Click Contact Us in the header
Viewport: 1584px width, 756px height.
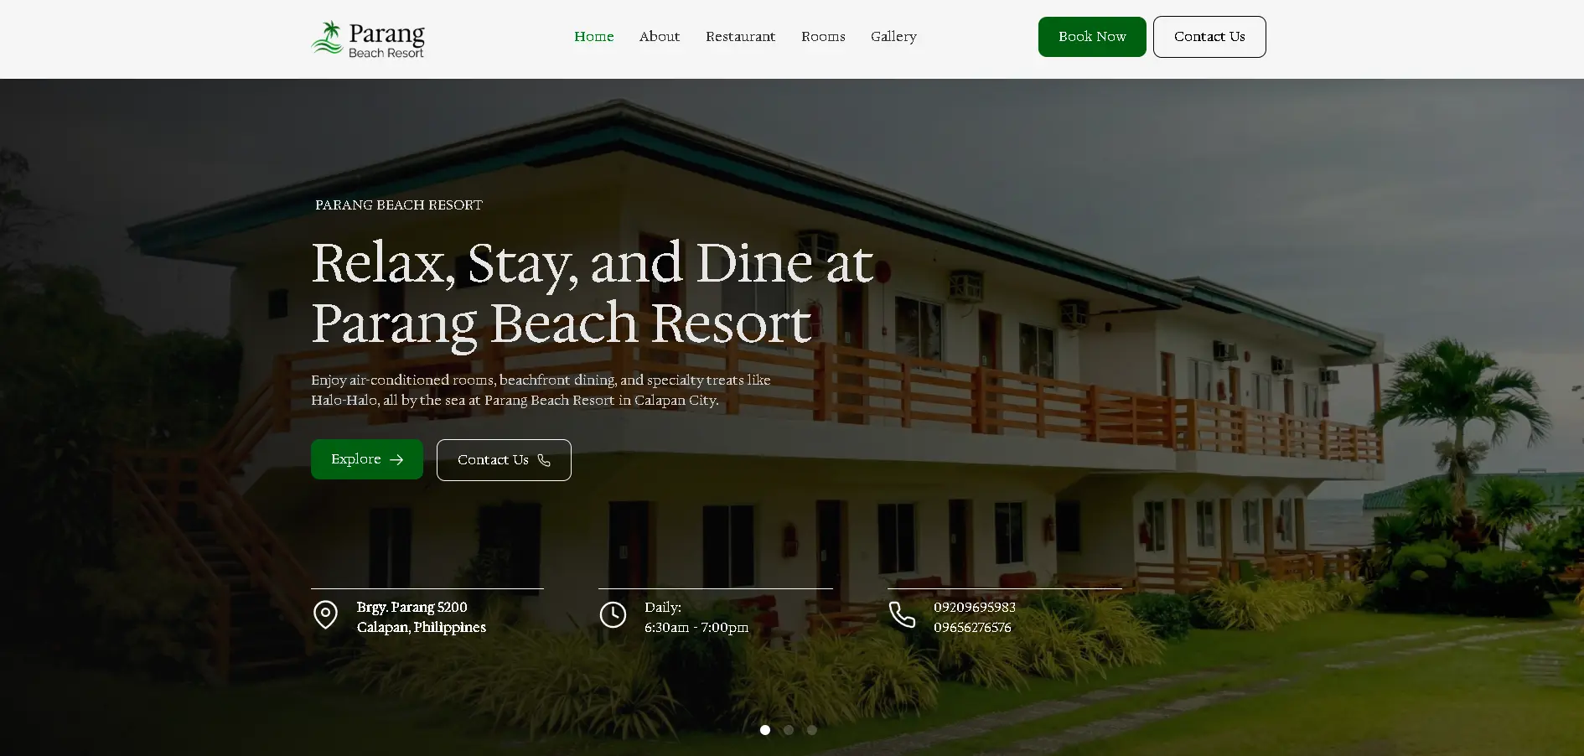(1209, 37)
